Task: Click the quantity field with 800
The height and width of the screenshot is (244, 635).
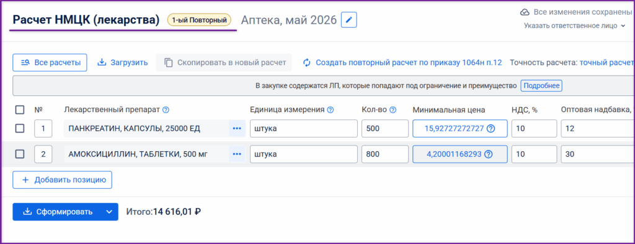Action: tap(385, 154)
